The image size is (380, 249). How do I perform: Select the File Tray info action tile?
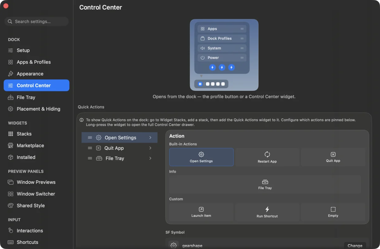pos(265,184)
